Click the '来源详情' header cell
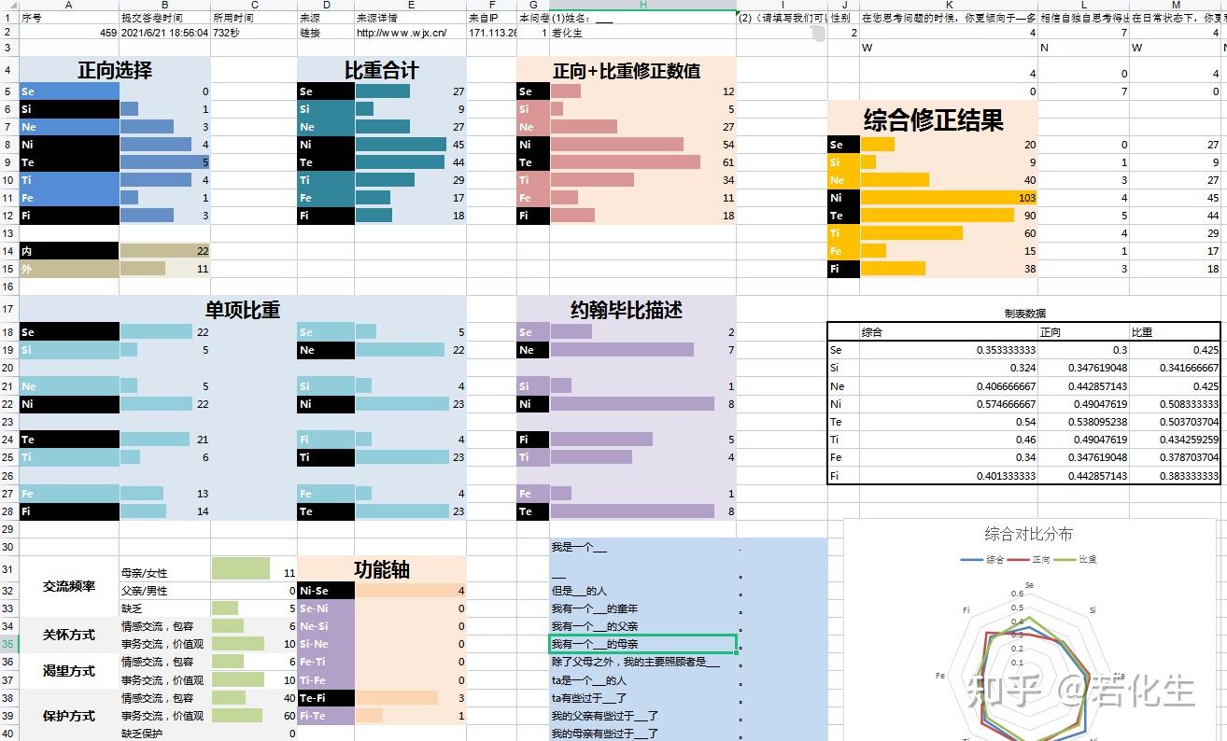Image resolution: width=1227 pixels, height=741 pixels. [410, 18]
